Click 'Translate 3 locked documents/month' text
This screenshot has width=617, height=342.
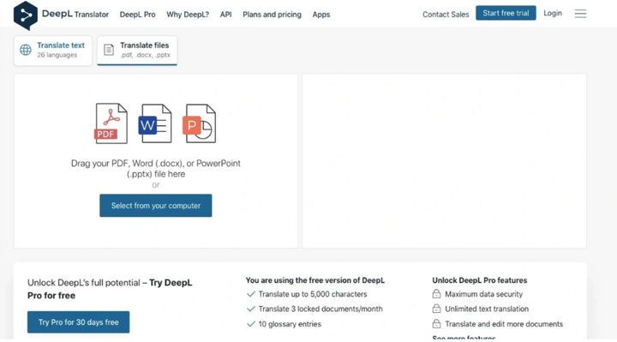point(320,309)
